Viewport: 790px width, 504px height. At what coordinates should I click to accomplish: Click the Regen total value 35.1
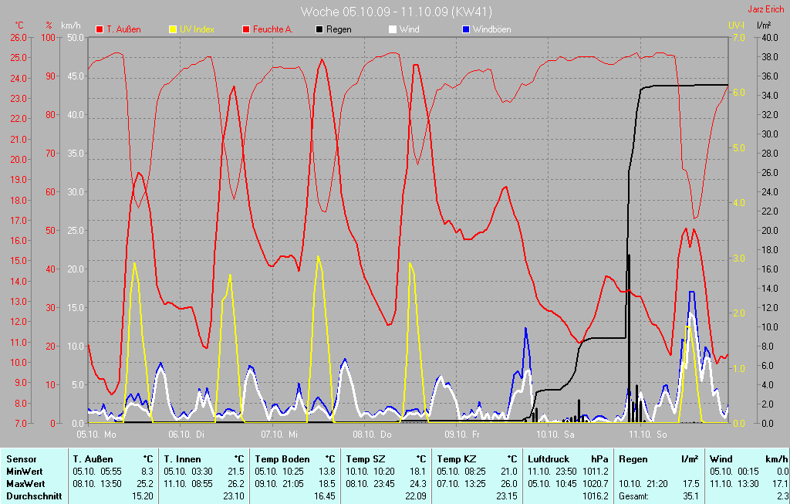[x=690, y=496]
